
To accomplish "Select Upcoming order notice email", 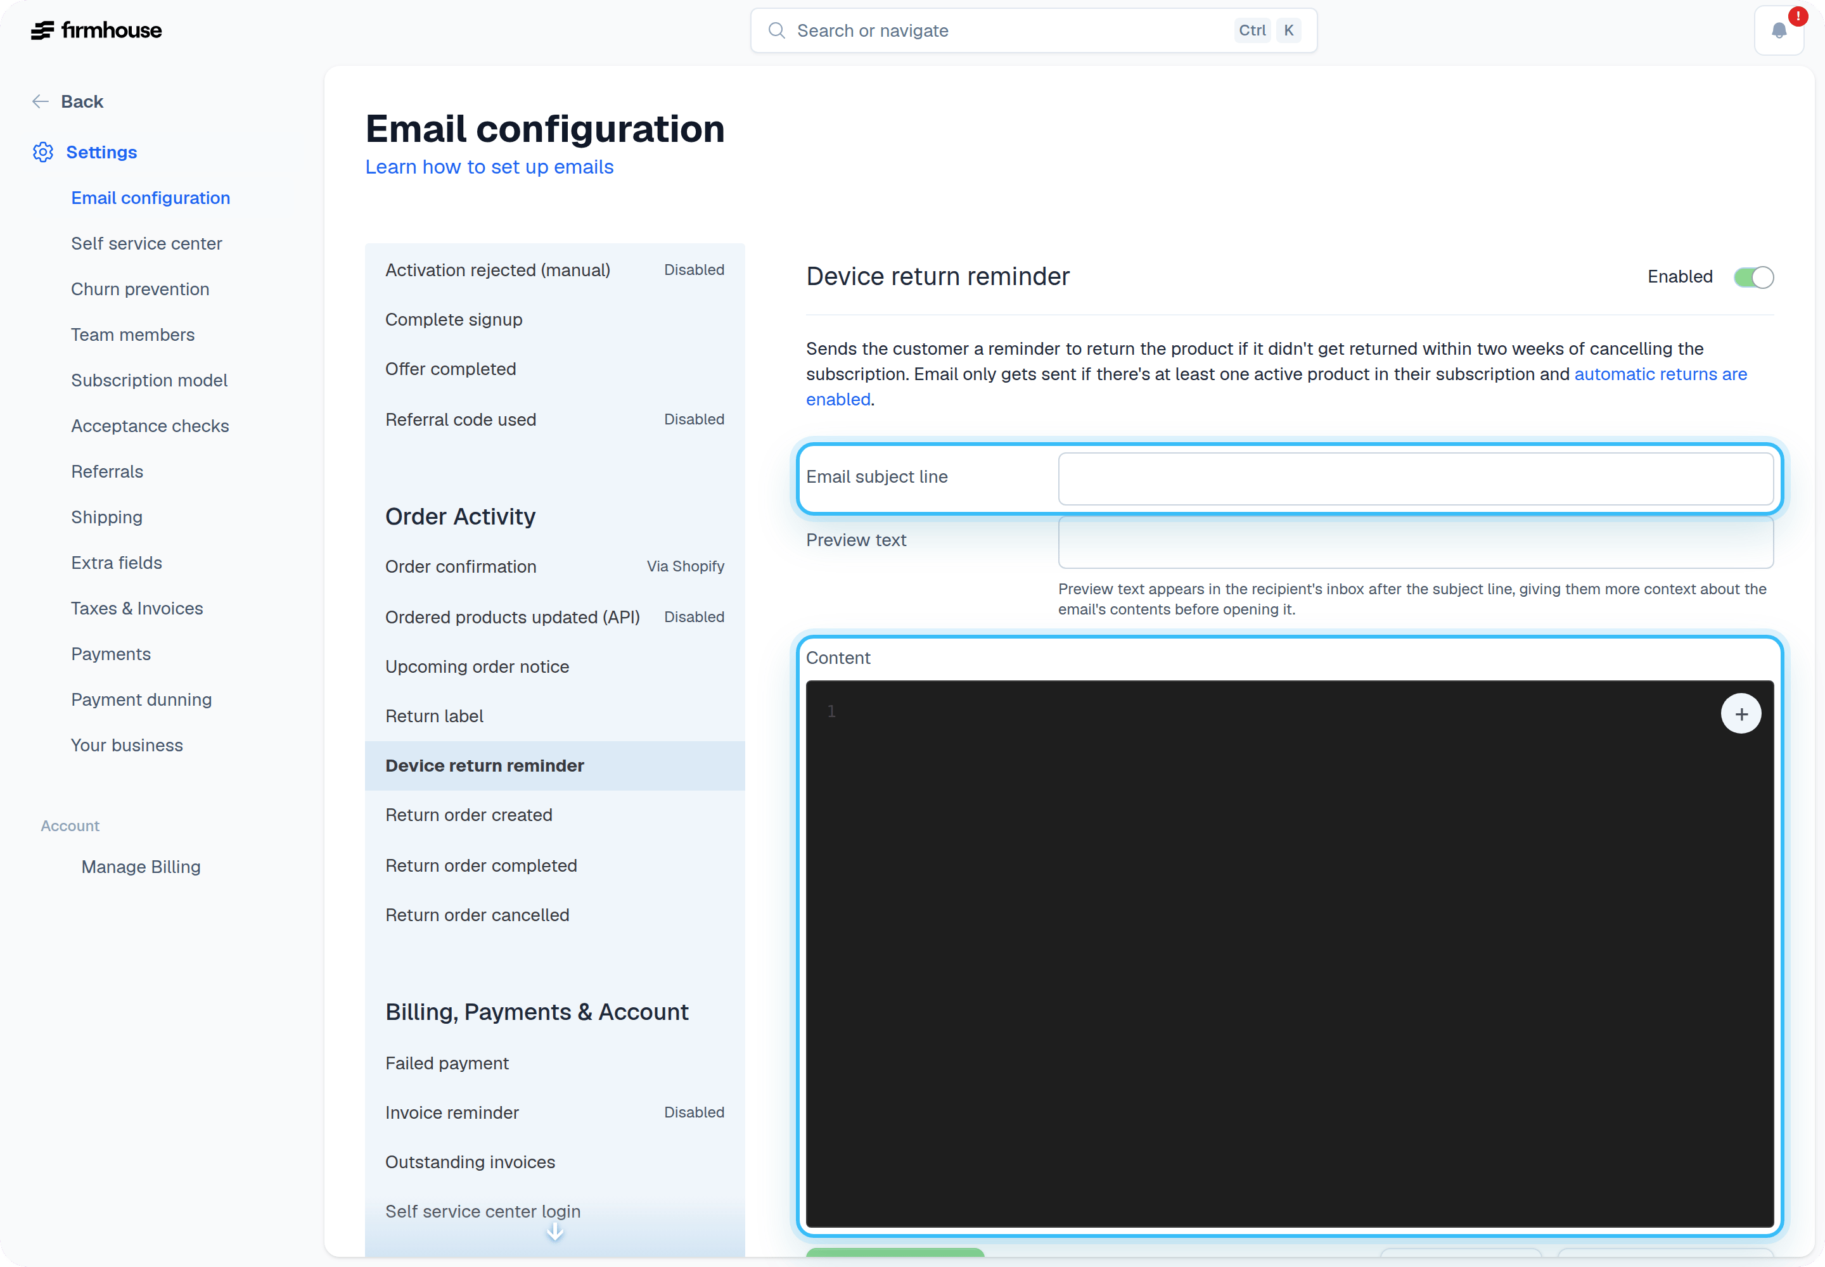I will [554, 667].
